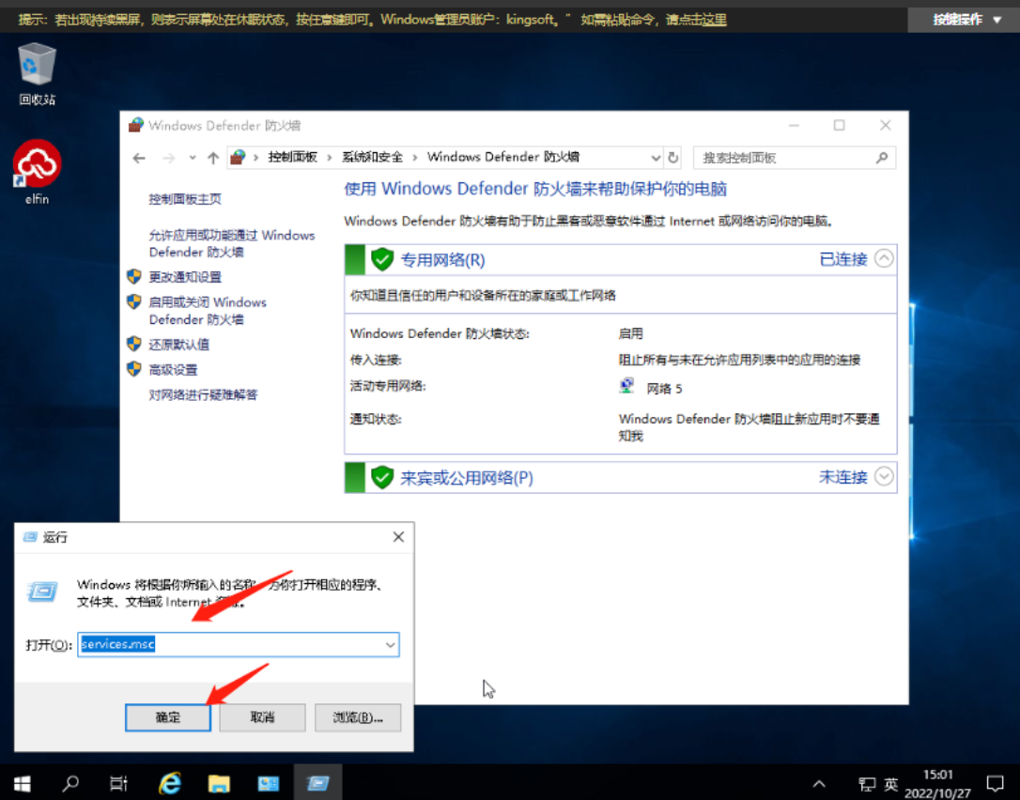1020x800 pixels.
Task: Click the 专用网络(R) heading
Action: (442, 260)
